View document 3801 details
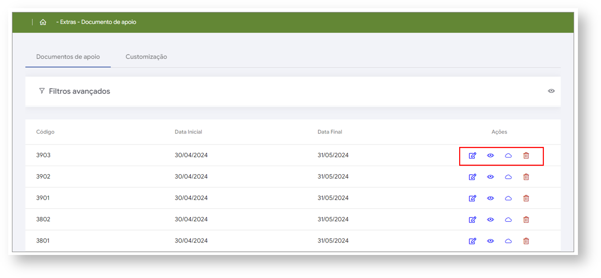Viewport: 601px width, 278px height. pyautogui.click(x=490, y=241)
